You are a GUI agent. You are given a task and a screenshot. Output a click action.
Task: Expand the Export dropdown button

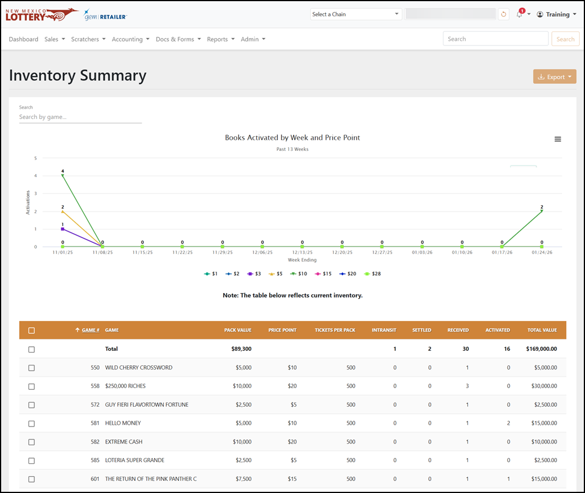(555, 76)
